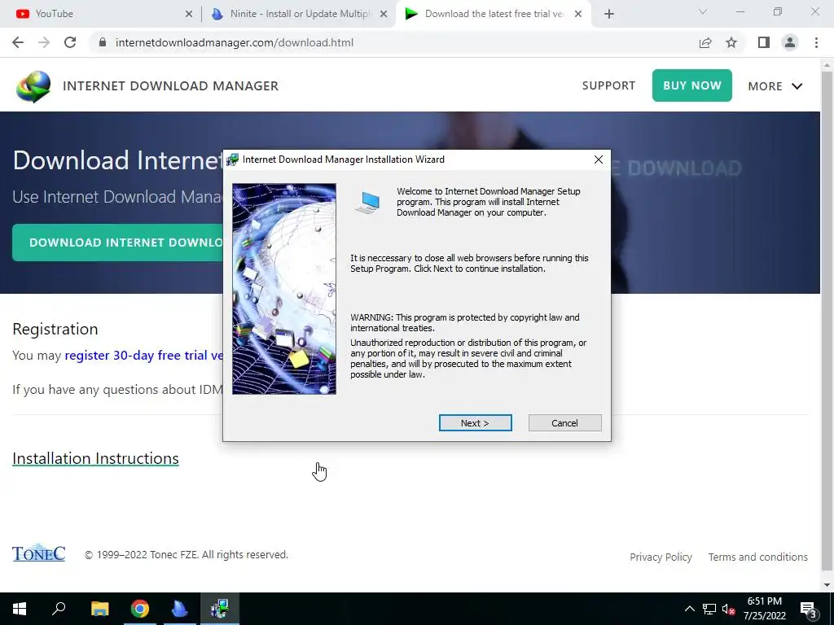Close the YouTube tab
834x625 pixels.
point(189,15)
